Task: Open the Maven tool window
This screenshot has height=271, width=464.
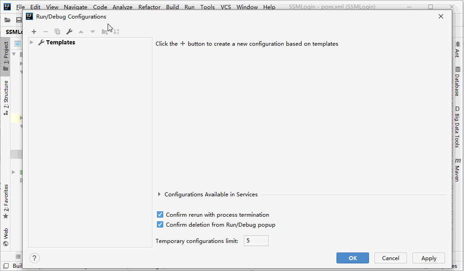Action: pyautogui.click(x=458, y=170)
